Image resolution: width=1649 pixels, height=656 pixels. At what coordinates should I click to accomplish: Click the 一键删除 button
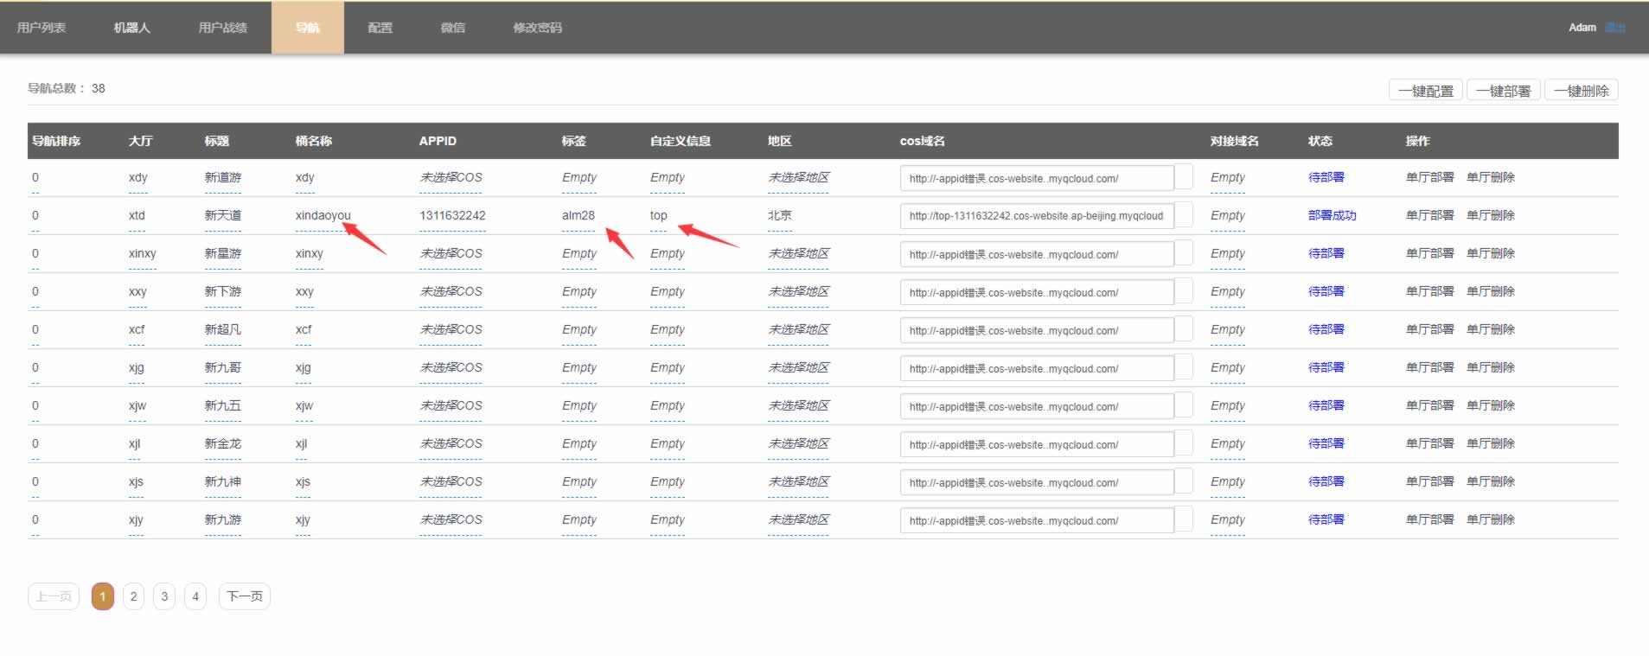[1581, 91]
